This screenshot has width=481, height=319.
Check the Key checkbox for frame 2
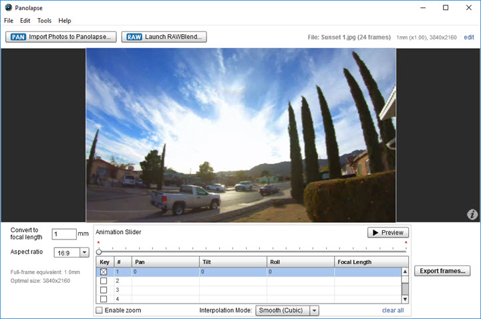(x=104, y=281)
